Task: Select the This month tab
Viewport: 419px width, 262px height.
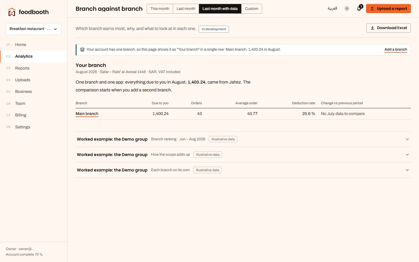Action: [160, 9]
